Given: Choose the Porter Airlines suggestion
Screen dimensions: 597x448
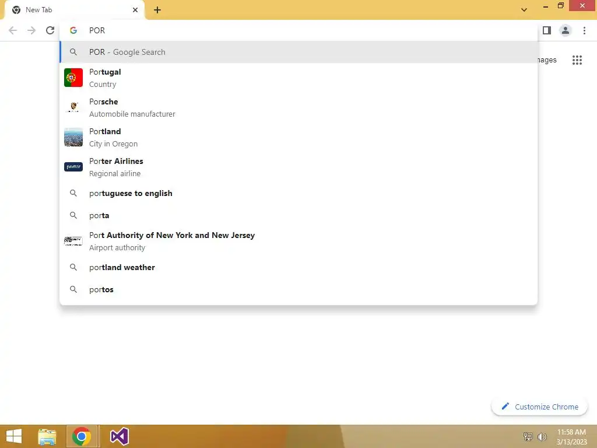Looking at the screenshot, I should coord(298,167).
